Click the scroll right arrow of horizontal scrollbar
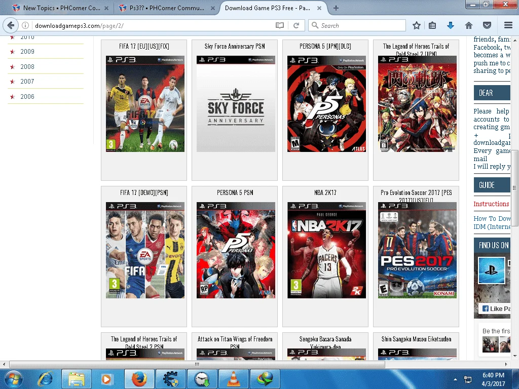The image size is (519, 389). point(506,364)
